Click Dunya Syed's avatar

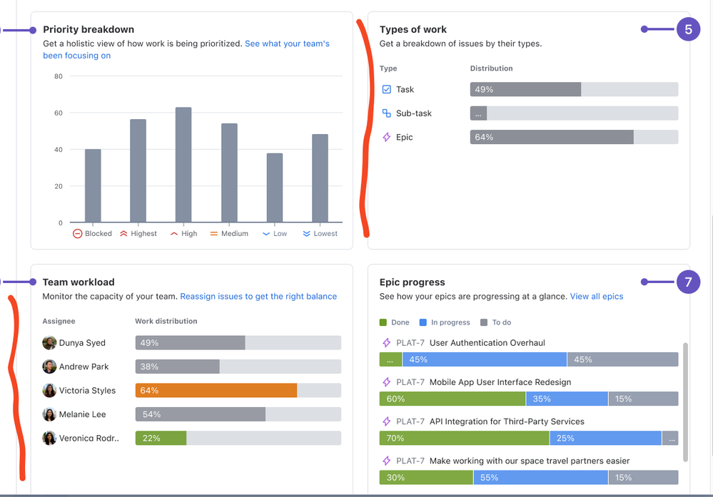49,343
